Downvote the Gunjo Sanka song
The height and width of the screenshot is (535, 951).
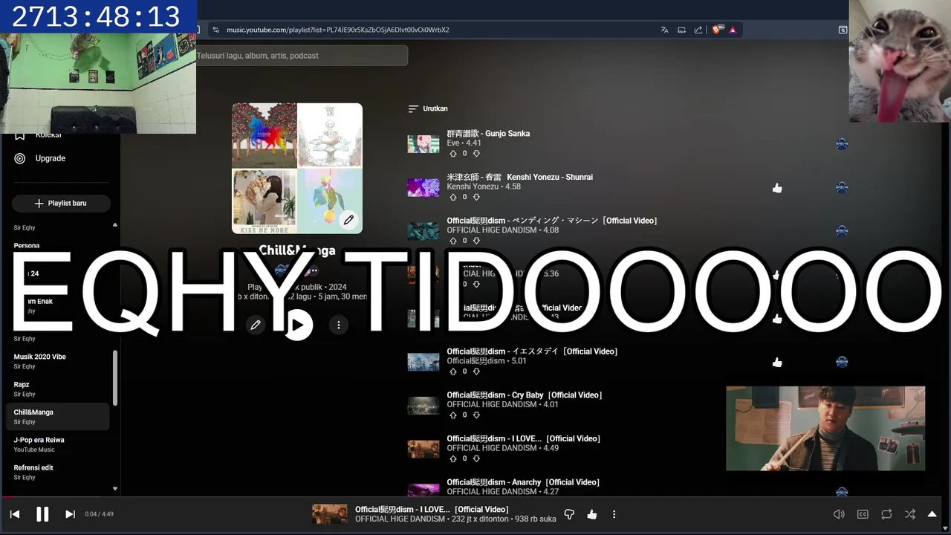click(476, 154)
